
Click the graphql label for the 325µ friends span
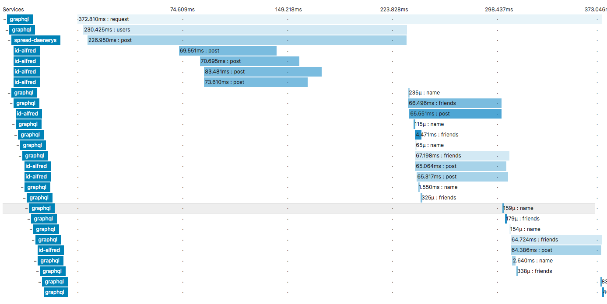pos(39,198)
